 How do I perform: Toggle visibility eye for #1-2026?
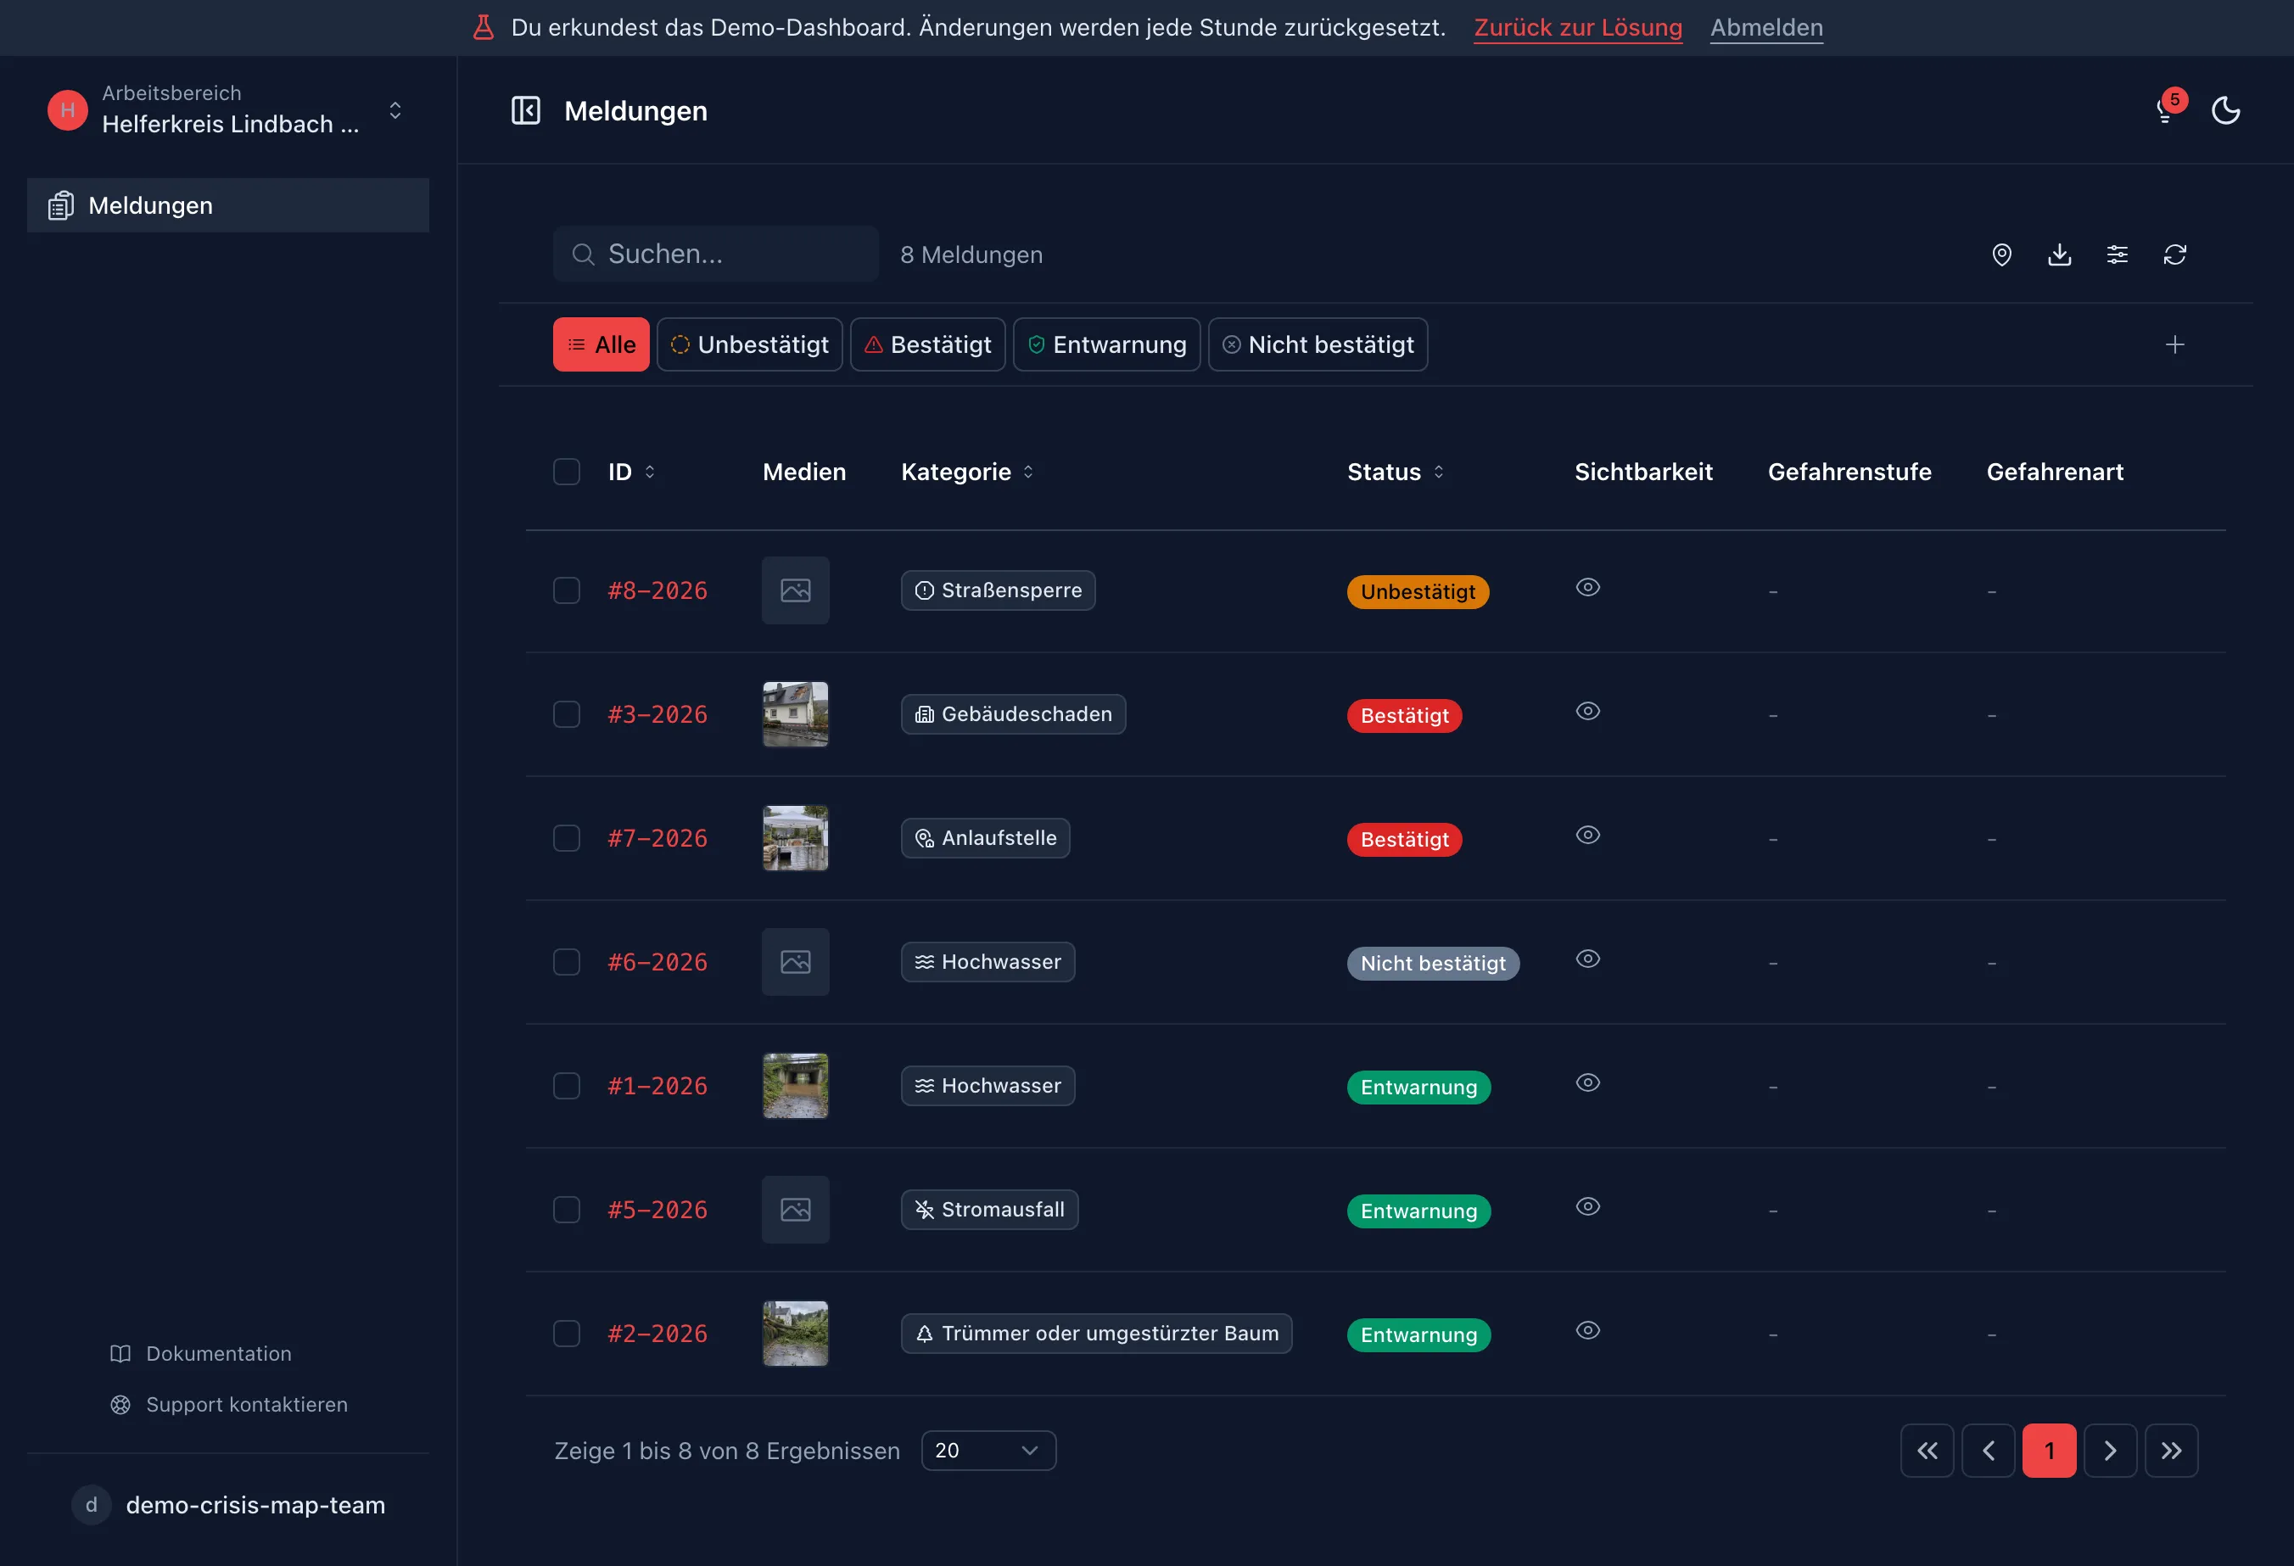[x=1587, y=1082]
